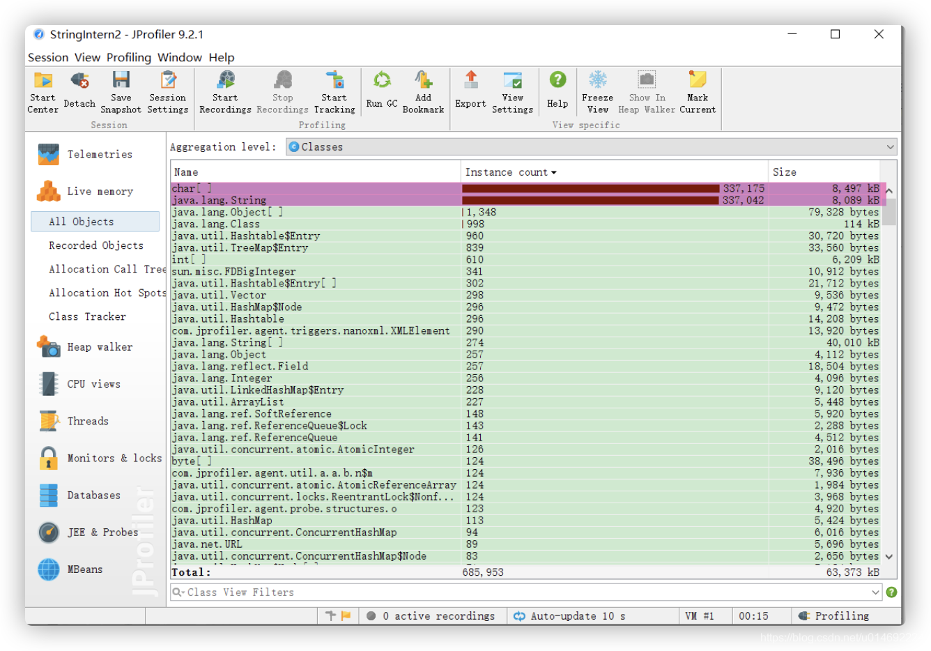
Task: Open the Aggregation level dropdown
Action: [591, 146]
